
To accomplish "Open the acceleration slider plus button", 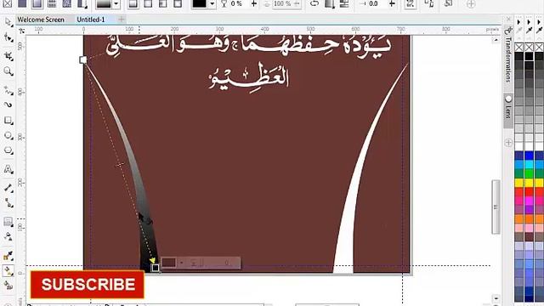I will 392,3.
